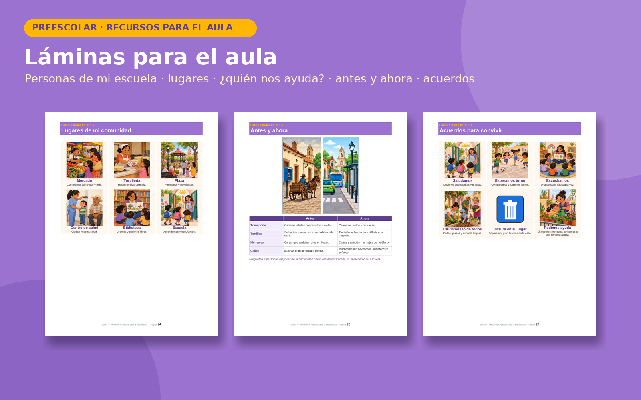Screen dimensions: 641x400
Task: Click the italic note 'Pregunten a personas mayores'
Action: pos(315,259)
